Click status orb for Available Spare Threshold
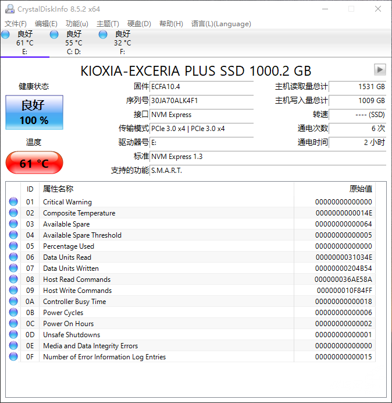Viewport: 392px width, 403px height. click(x=13, y=235)
